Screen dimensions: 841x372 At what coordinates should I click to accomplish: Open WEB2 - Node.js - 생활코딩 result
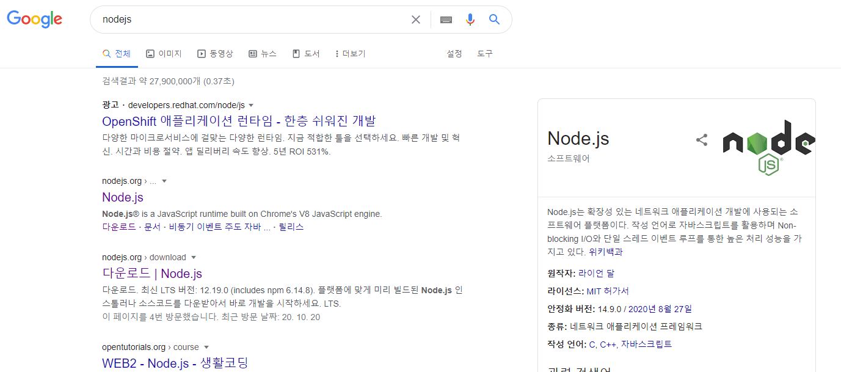[175, 363]
